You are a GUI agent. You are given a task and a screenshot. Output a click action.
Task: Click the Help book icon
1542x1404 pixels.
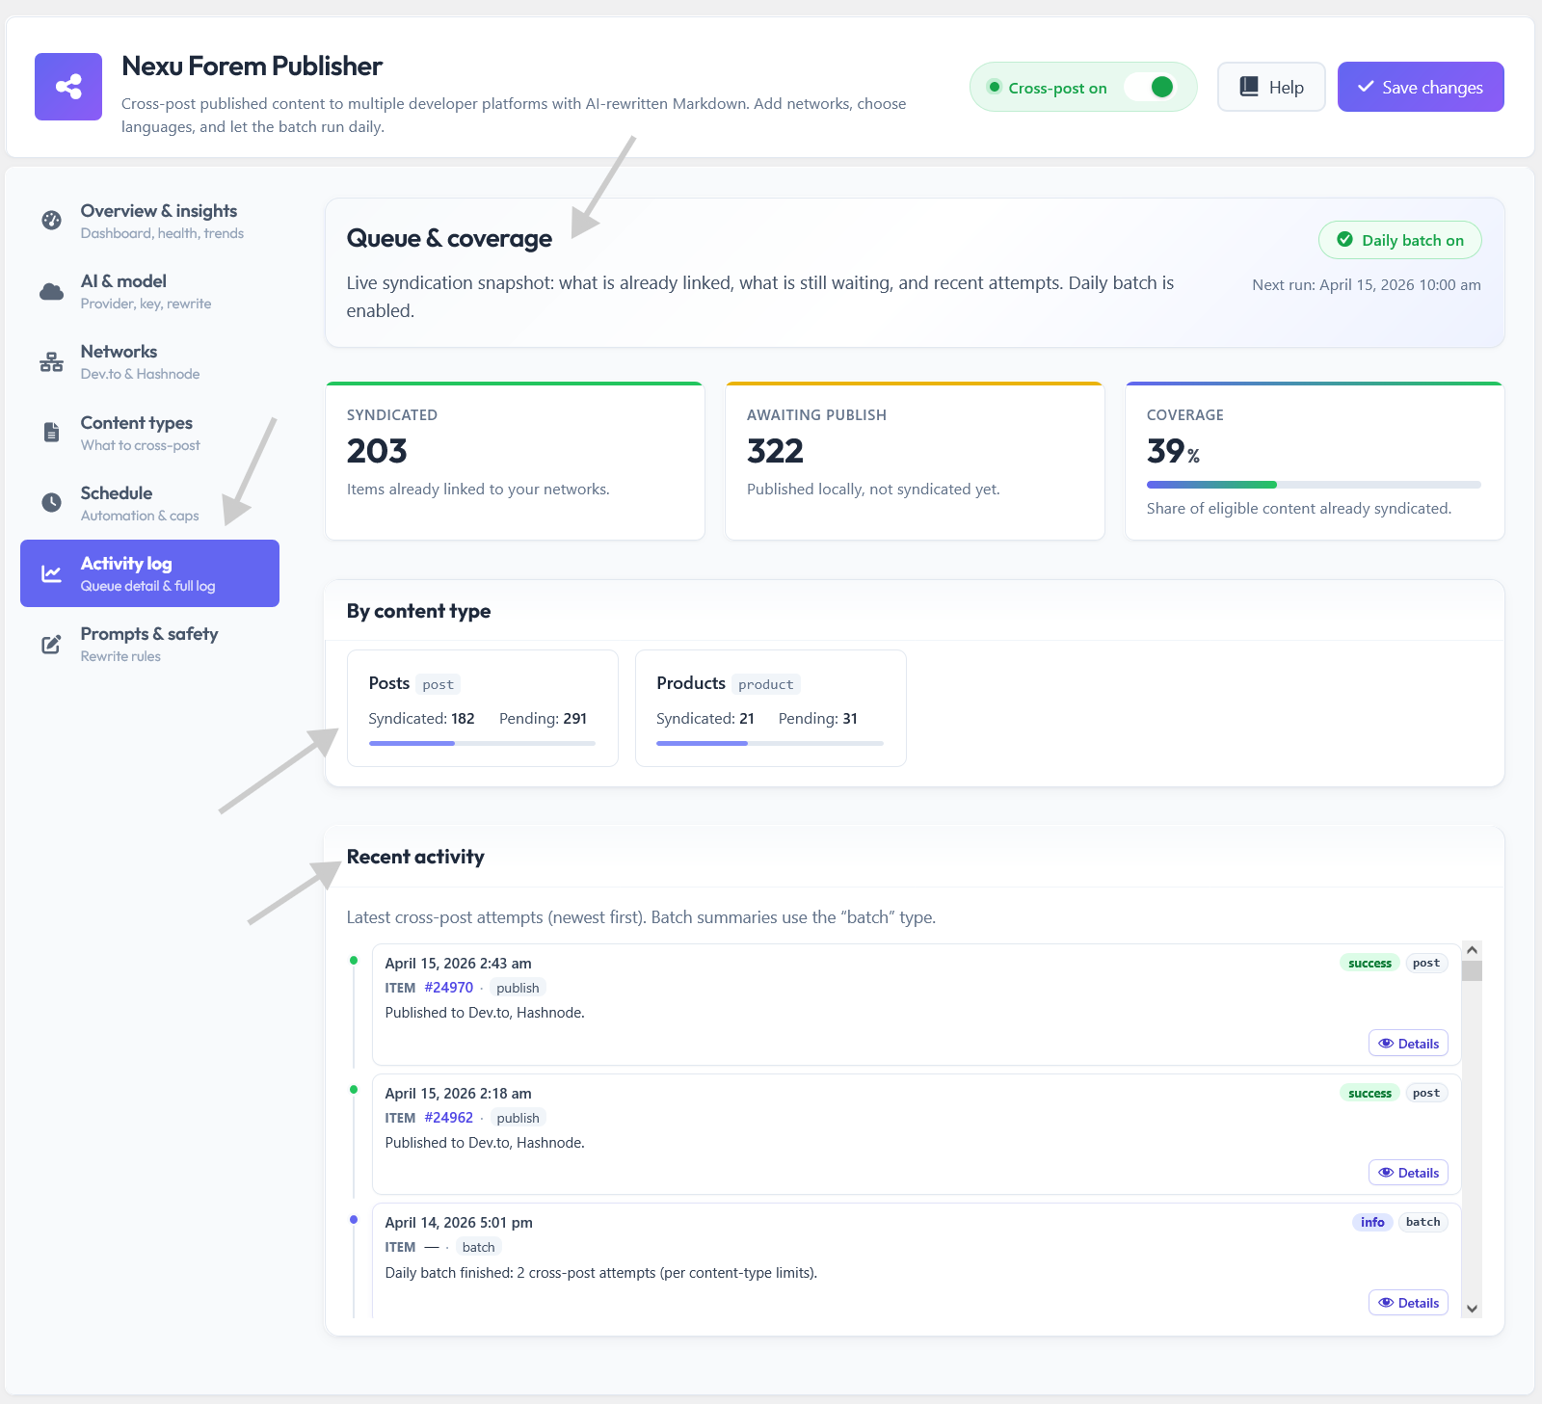[x=1249, y=87]
